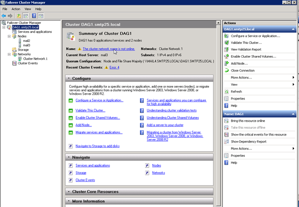Select Cluster Events in the tree
299x207 pixels.
[x=28, y=63]
